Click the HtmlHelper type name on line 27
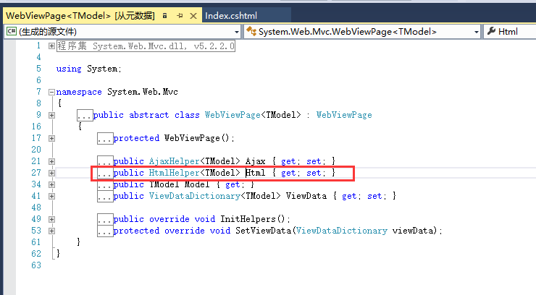This screenshot has height=295, width=536. click(174, 173)
